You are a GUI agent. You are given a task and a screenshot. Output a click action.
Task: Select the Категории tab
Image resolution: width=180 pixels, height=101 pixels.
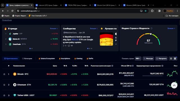coord(27,59)
